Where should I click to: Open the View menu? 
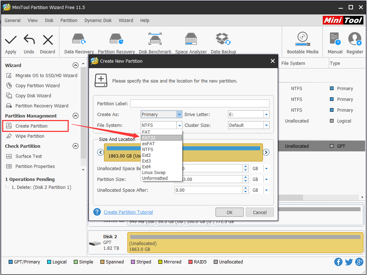[32, 21]
